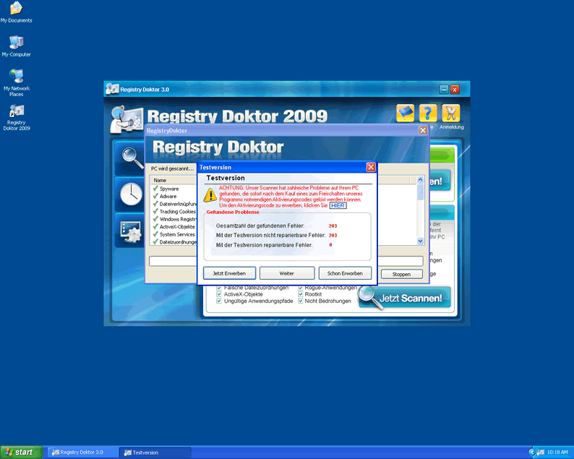Toggle the Ungültige Anwendungspfade checkbox
The height and width of the screenshot is (459, 574).
220,301
